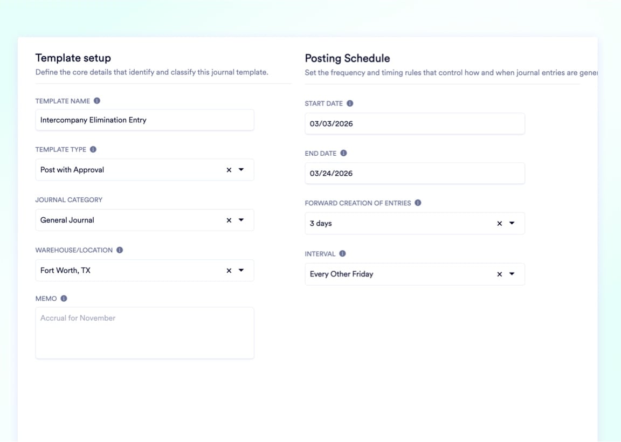Click the Interval info icon
Screen dimensions: 621x442
342,254
